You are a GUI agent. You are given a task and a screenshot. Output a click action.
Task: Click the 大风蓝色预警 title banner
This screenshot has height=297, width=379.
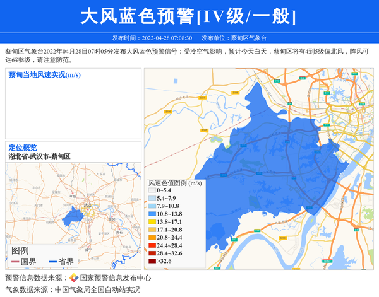pyautogui.click(x=189, y=16)
